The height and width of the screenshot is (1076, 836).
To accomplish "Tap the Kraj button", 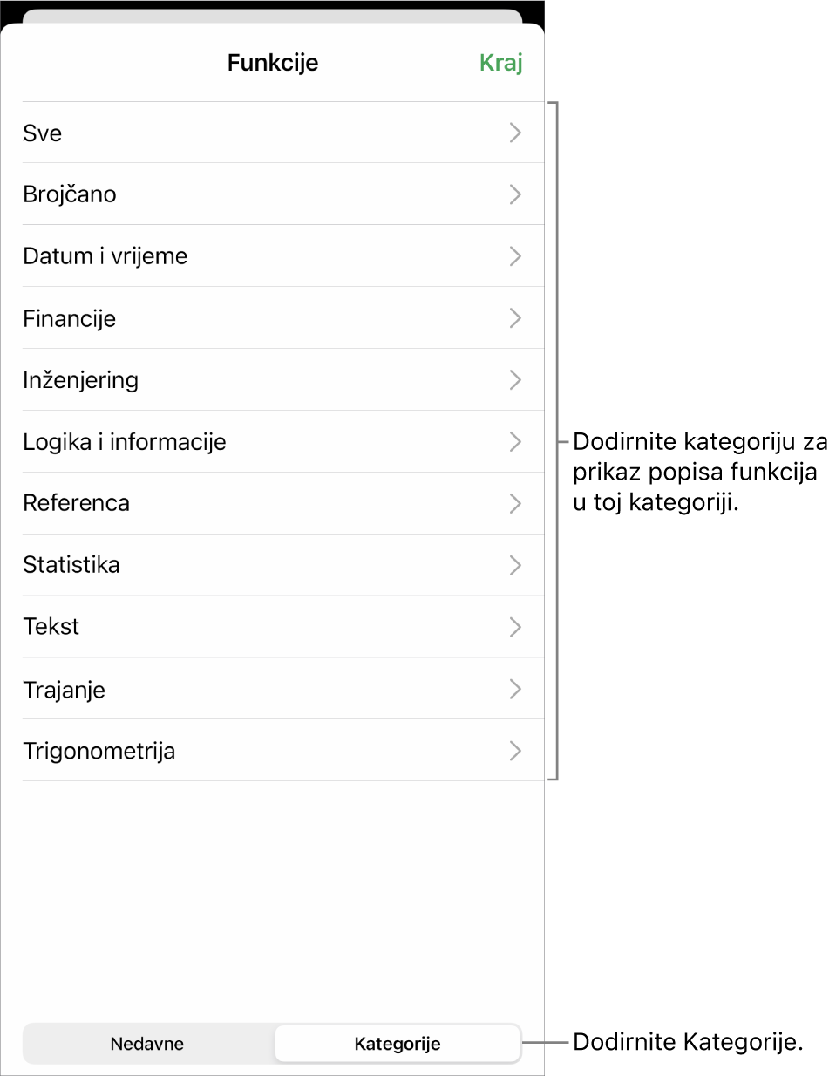I will [500, 63].
